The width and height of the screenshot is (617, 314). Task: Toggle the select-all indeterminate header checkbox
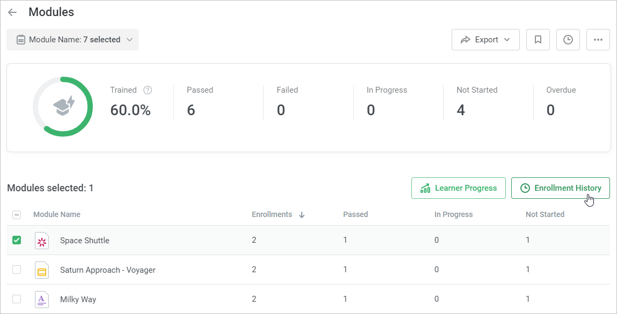coord(16,214)
